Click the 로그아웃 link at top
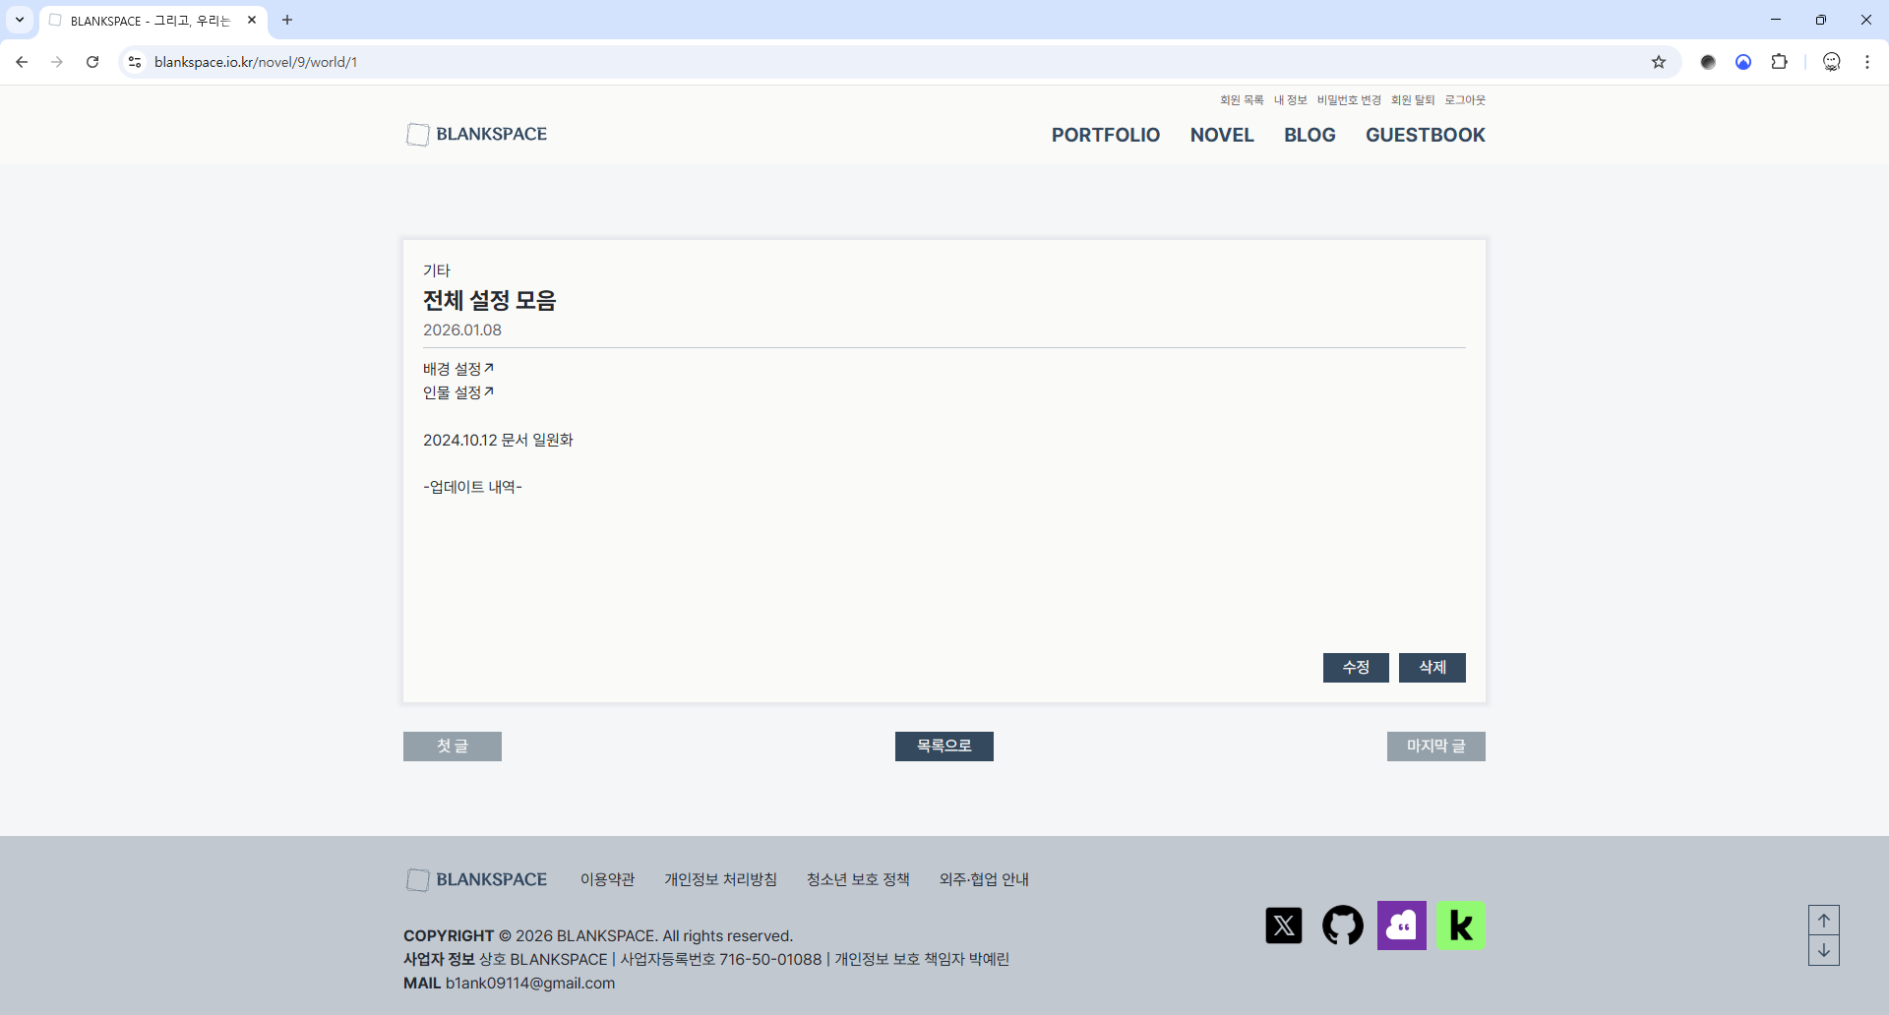This screenshot has width=1889, height=1015. (x=1464, y=100)
